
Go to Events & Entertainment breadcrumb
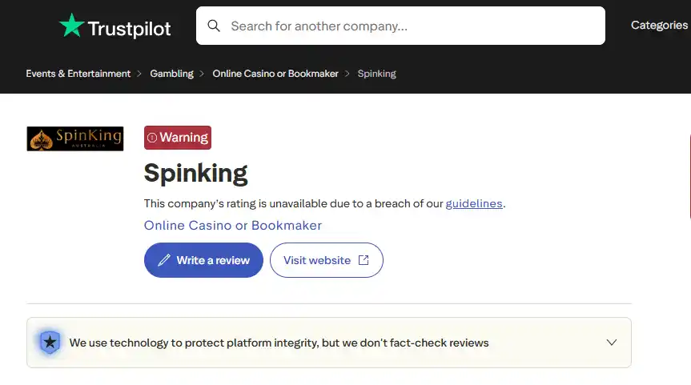(78, 74)
